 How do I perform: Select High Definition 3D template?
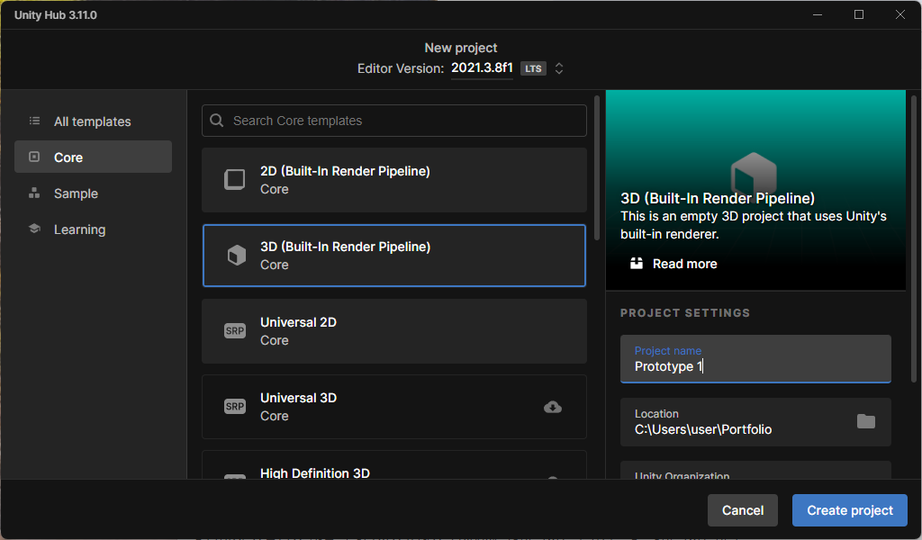click(394, 465)
